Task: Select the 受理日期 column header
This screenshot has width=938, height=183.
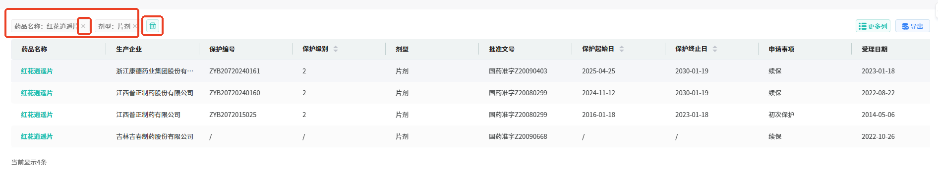Action: pos(875,49)
